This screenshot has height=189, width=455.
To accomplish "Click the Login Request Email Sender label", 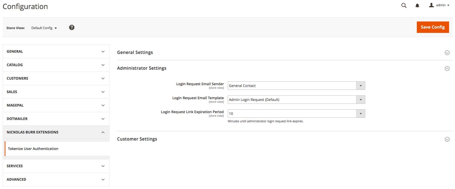I will (x=200, y=84).
